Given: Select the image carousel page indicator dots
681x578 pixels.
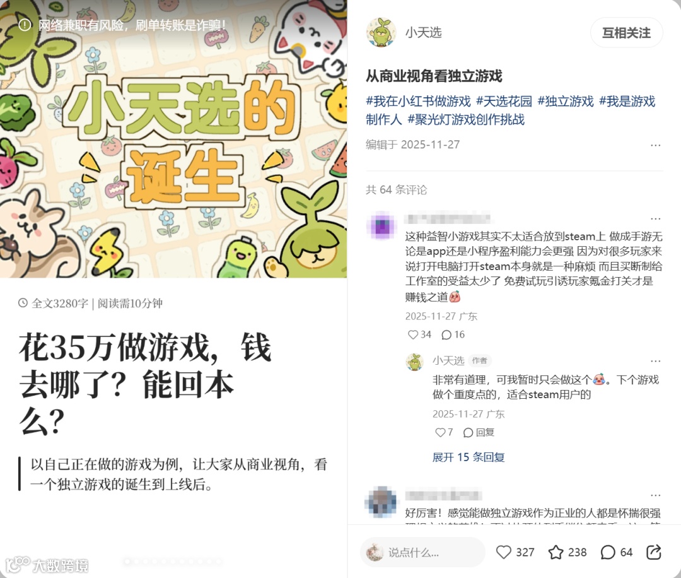Looking at the screenshot, I should click(x=173, y=562).
